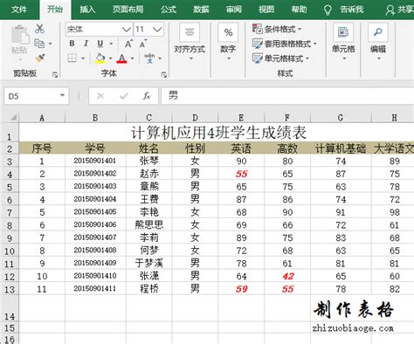Click title 计算机应用4班学生成绩表
This screenshot has height=344, width=414.
pos(218,133)
